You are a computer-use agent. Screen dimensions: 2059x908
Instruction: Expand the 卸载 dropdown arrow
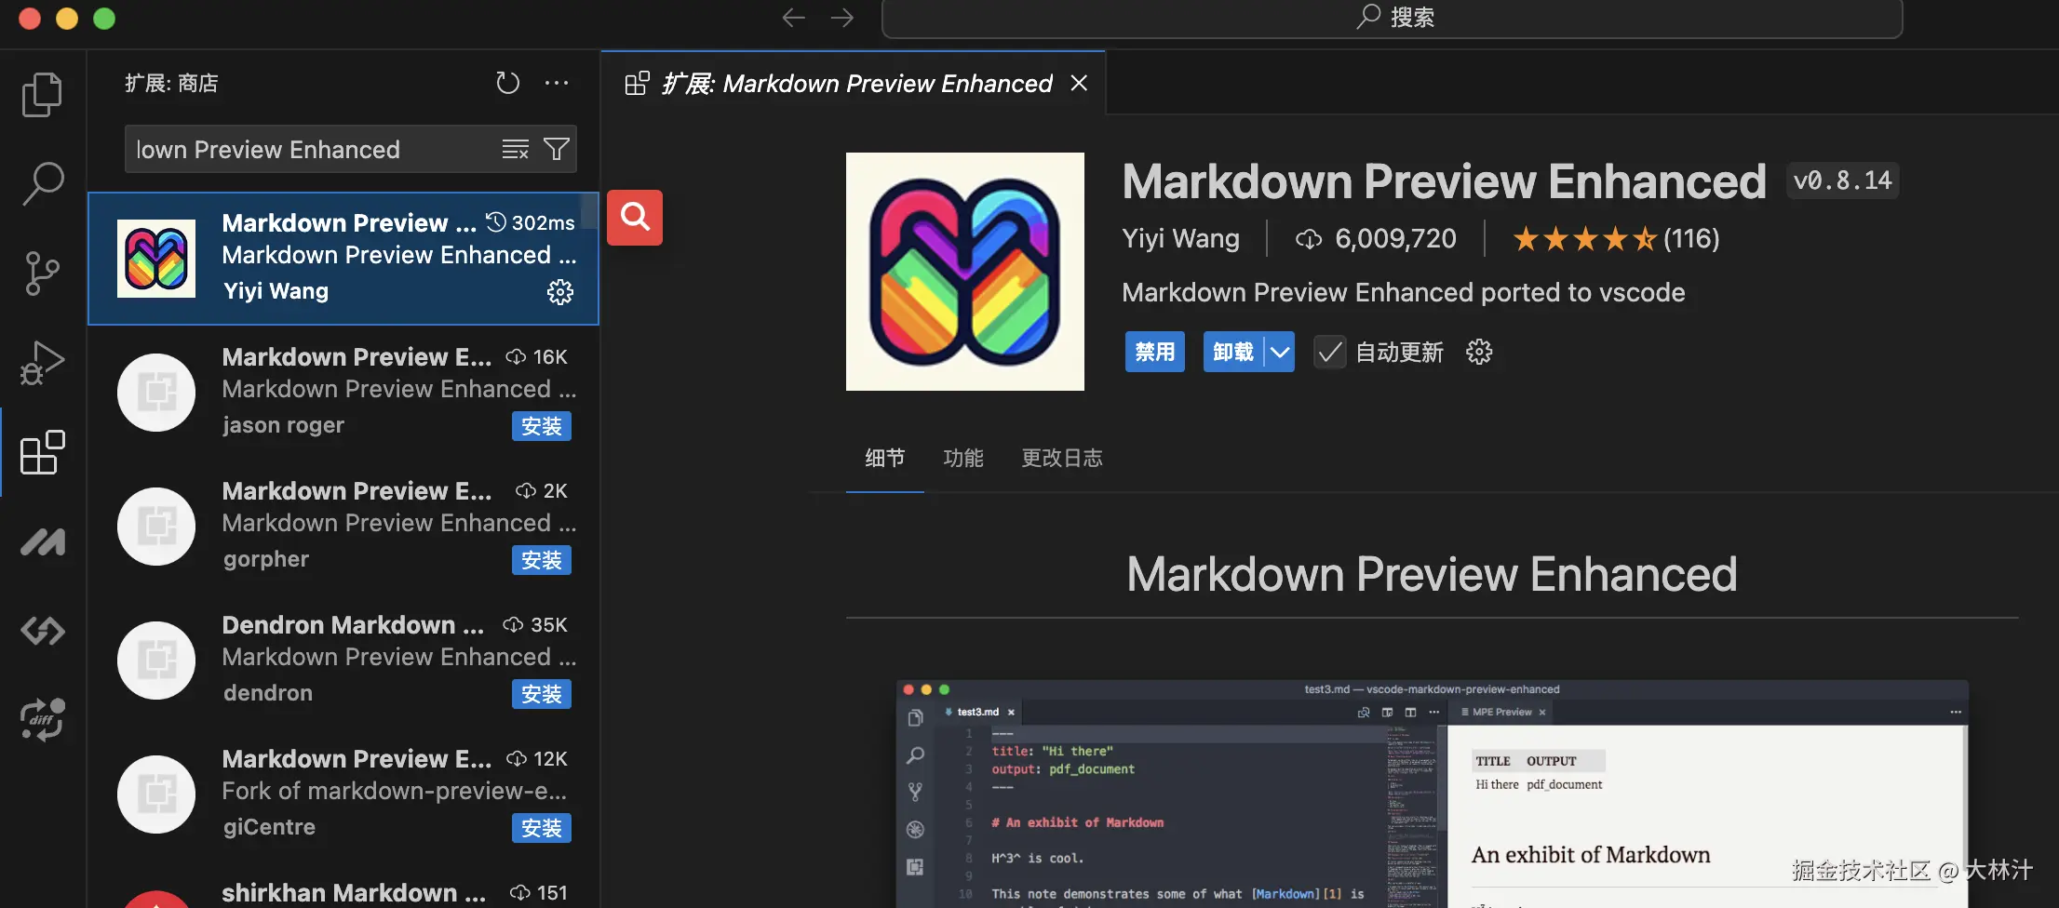pyautogui.click(x=1280, y=352)
